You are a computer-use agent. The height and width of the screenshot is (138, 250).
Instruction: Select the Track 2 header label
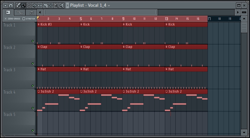[x=10, y=47]
